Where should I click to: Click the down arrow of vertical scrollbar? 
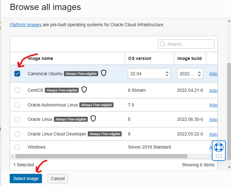point(229,167)
